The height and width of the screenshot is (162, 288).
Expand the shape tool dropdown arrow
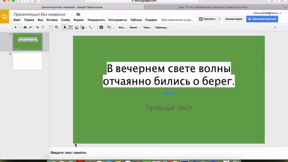pyautogui.click(x=86, y=27)
